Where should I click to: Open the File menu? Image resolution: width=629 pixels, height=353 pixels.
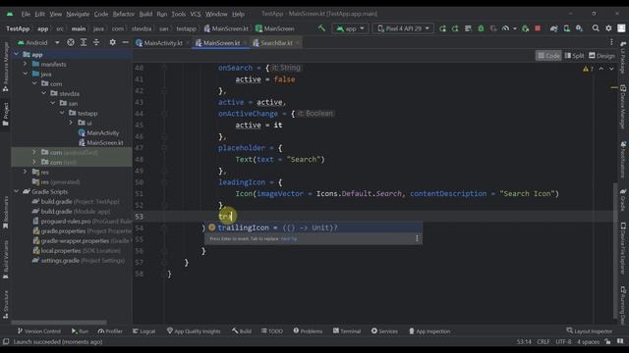[x=26, y=14]
